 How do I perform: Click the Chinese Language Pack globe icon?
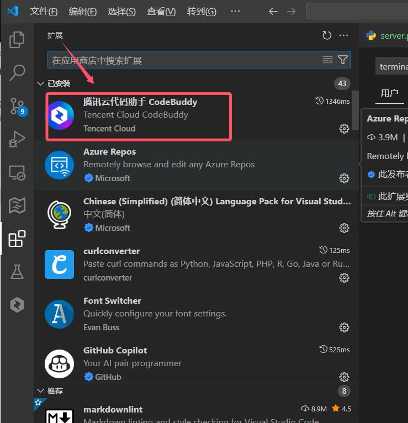pyautogui.click(x=59, y=215)
